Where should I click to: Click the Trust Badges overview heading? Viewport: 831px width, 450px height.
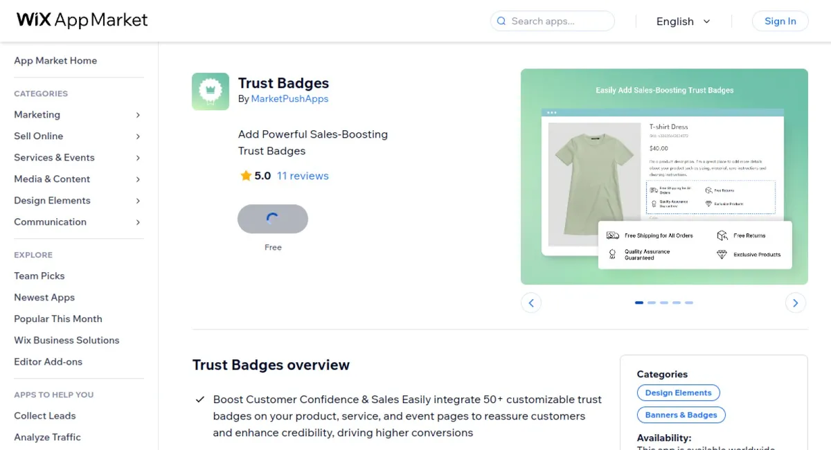271,365
